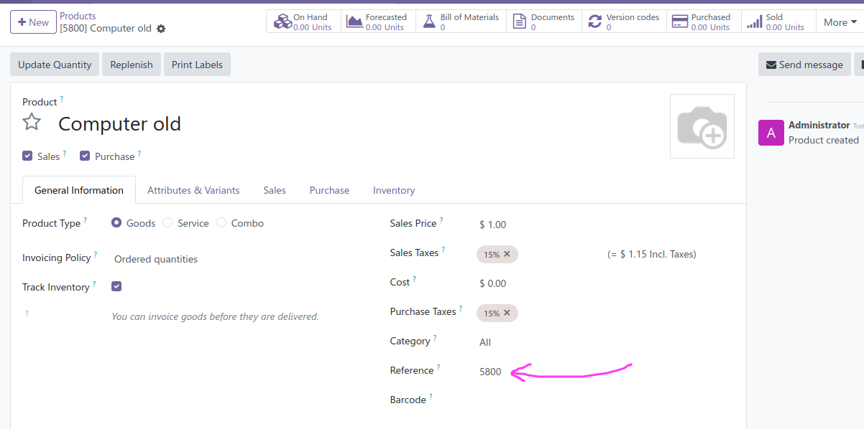Open the Documents file icon
Screen dimensions: 864x429
pyautogui.click(x=520, y=22)
